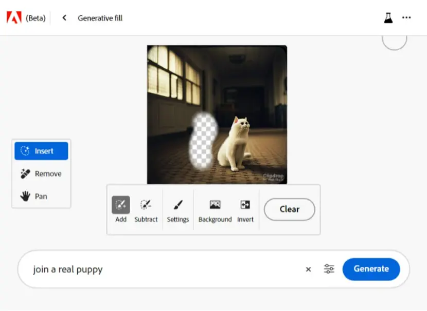Viewport: 427px width, 311px height.
Task: Open the beaker labs icon
Action: click(388, 18)
